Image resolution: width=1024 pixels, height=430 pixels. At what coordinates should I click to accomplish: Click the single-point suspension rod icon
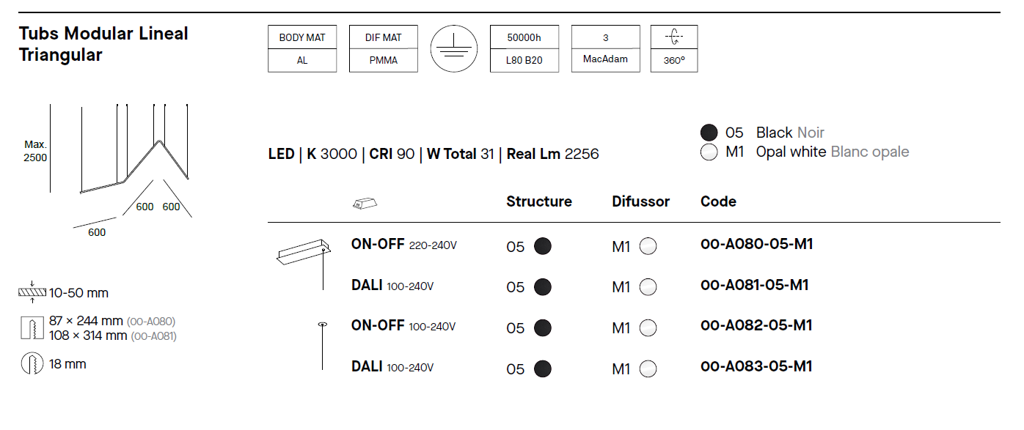(x=321, y=346)
